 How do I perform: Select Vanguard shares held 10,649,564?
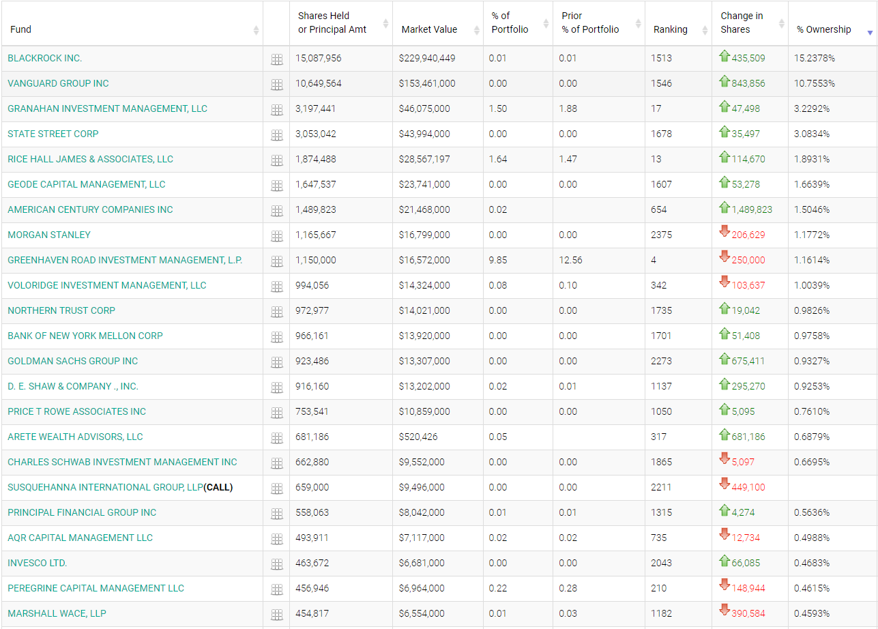pyautogui.click(x=319, y=84)
